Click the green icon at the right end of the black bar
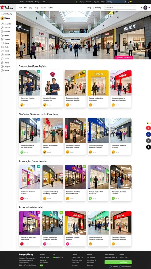The image size is (151, 269). (131, 2)
